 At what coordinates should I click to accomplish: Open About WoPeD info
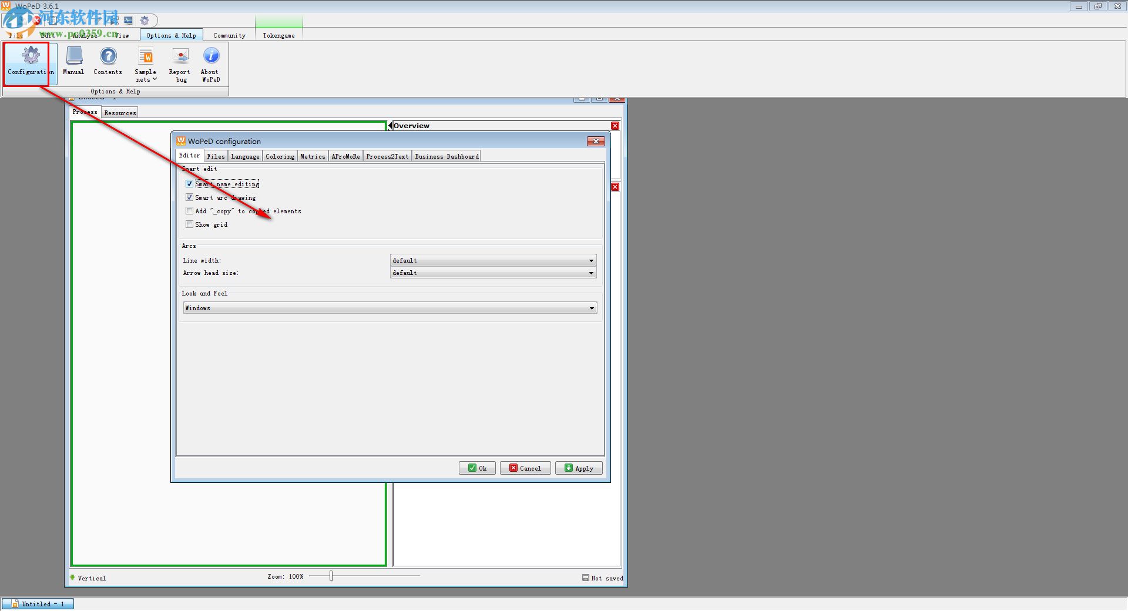[x=210, y=64]
